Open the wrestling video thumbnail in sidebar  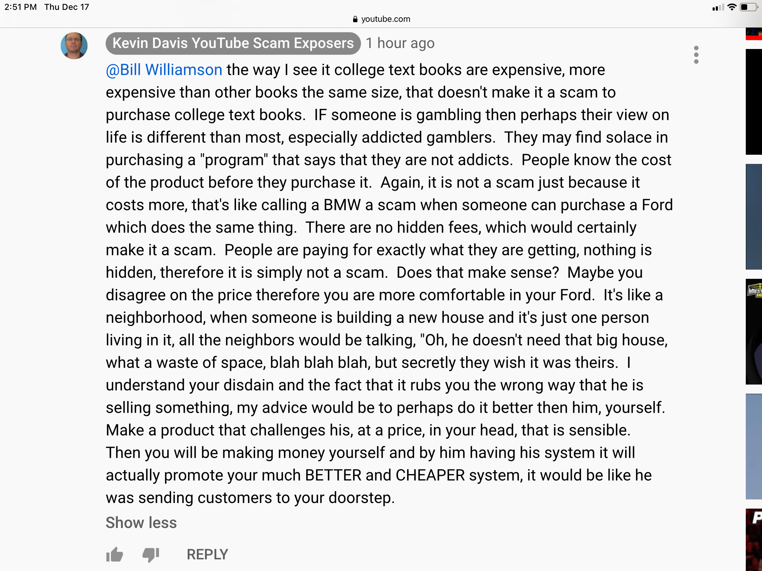pyautogui.click(x=754, y=331)
